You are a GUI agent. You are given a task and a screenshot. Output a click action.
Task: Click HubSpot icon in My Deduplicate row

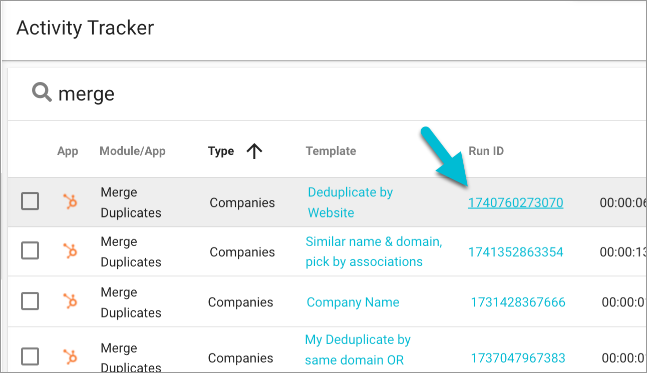click(x=69, y=356)
